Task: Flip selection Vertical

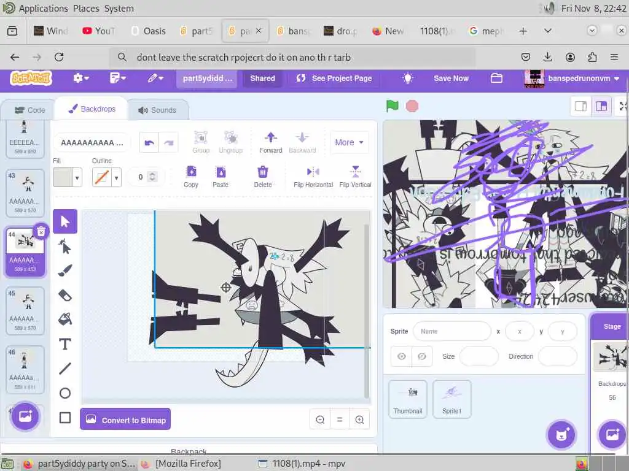Action: tap(355, 177)
